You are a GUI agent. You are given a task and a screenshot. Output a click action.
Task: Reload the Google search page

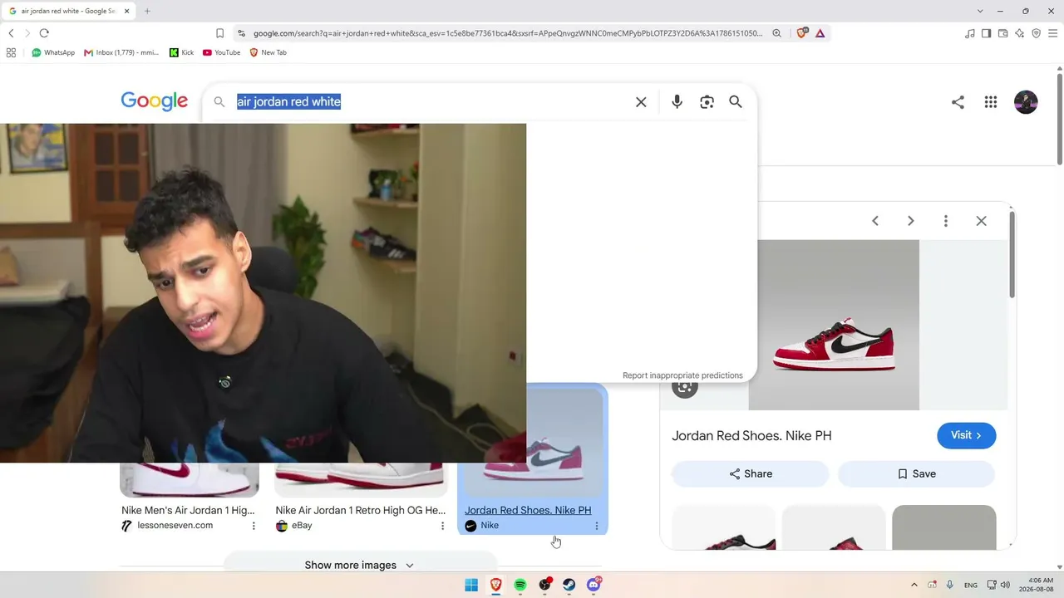(x=44, y=33)
